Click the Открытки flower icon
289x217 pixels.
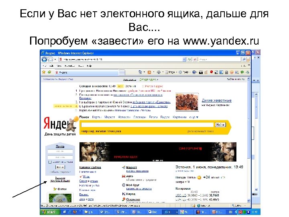[124, 199]
